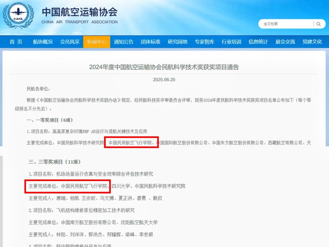Click the contributors line starting 林阳、刘洋洋
This screenshot has height=247, width=329.
coord(91,234)
